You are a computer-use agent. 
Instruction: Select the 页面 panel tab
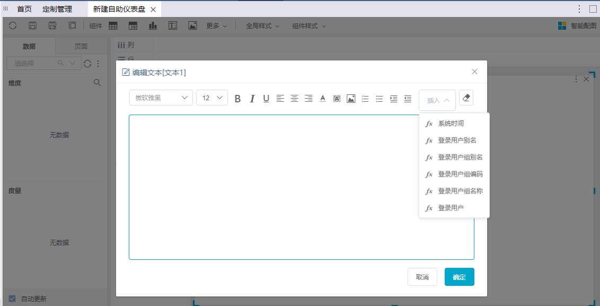[81, 46]
